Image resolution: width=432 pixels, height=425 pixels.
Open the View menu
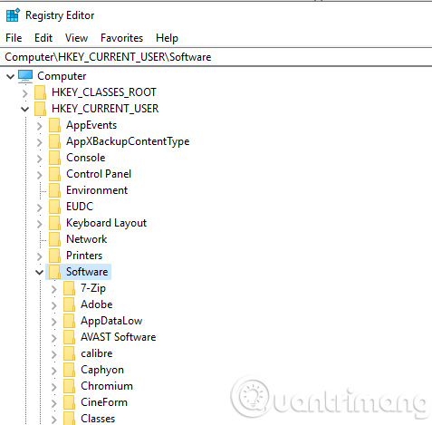pyautogui.click(x=76, y=38)
